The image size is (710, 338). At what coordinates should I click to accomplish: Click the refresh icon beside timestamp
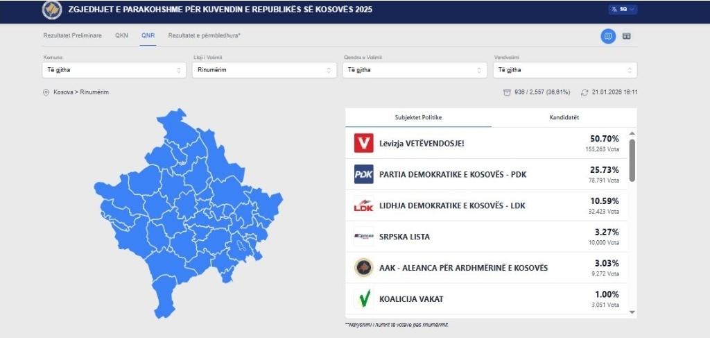click(585, 92)
